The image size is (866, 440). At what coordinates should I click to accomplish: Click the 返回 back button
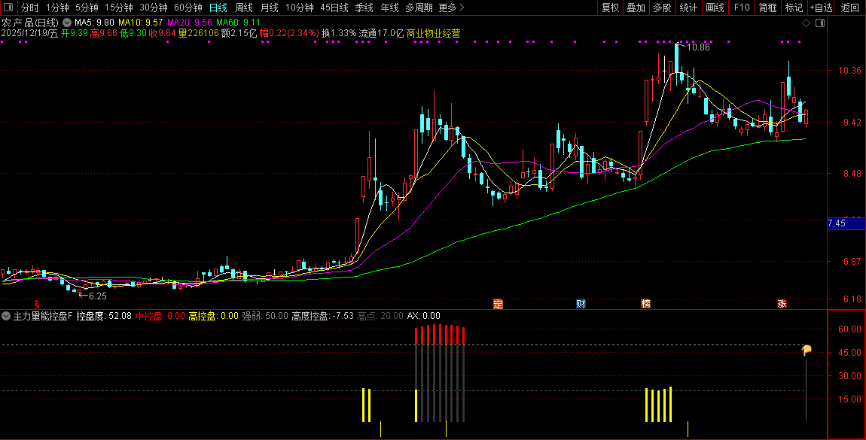tap(850, 8)
